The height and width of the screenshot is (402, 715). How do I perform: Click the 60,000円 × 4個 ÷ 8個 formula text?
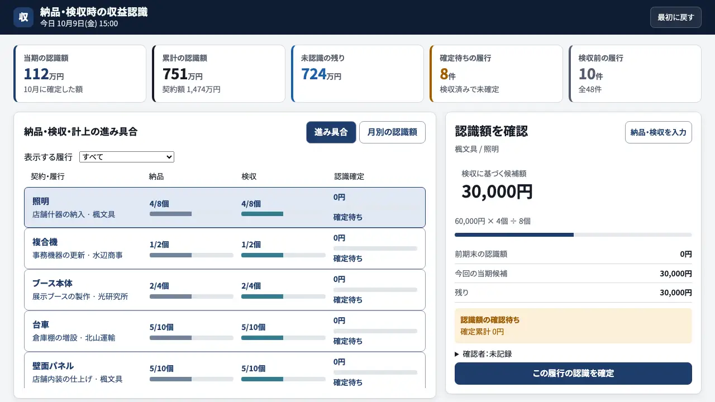[493, 221]
